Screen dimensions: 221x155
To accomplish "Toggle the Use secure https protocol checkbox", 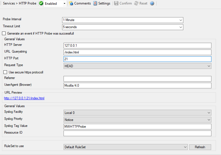I will (x=5, y=72).
